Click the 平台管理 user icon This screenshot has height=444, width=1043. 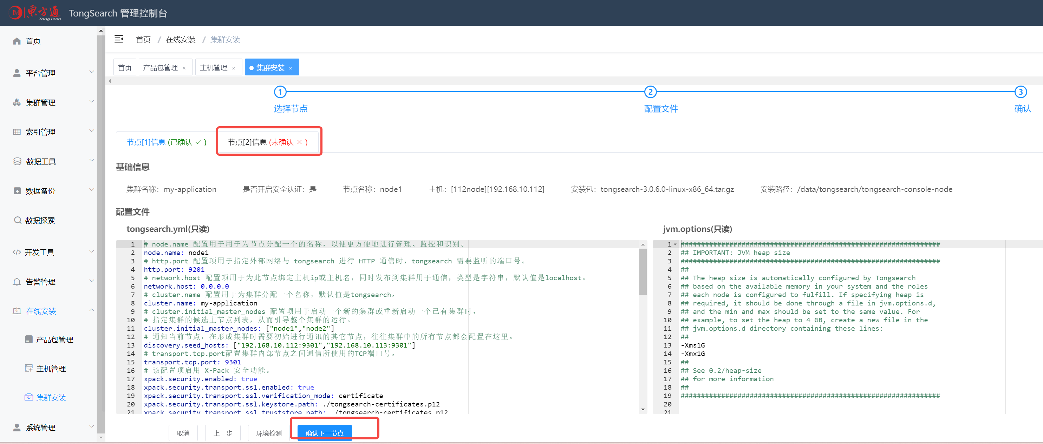(x=17, y=73)
